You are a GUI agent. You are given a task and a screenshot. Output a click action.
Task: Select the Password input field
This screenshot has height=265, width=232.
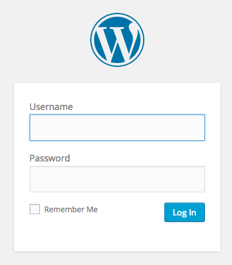coord(117,179)
